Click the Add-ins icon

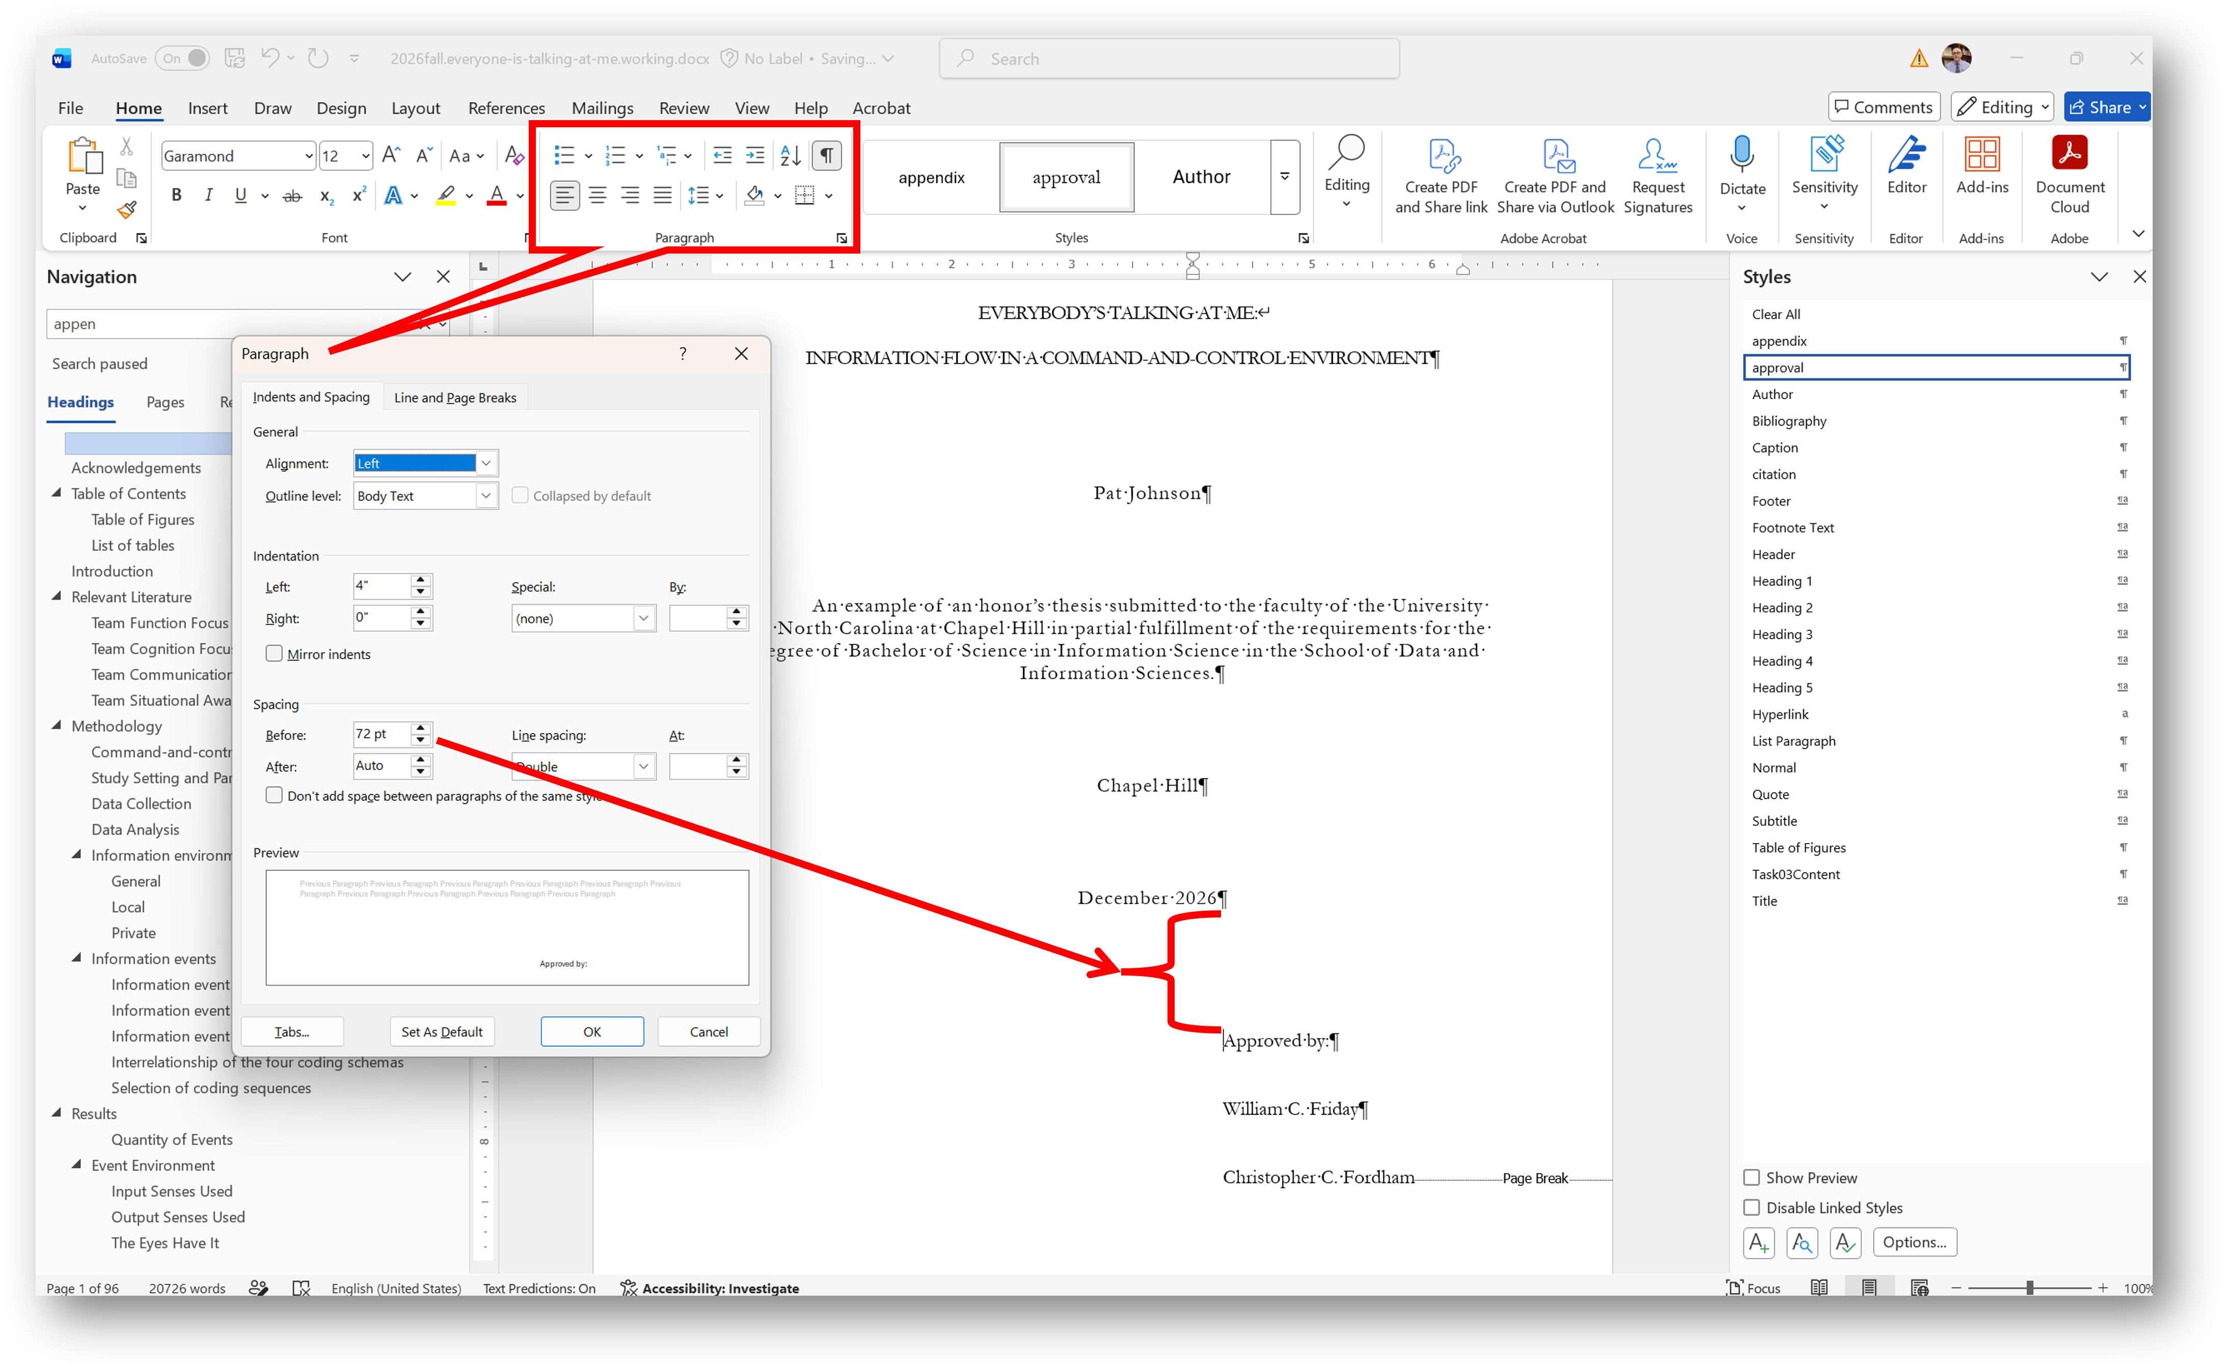pos(1982,165)
